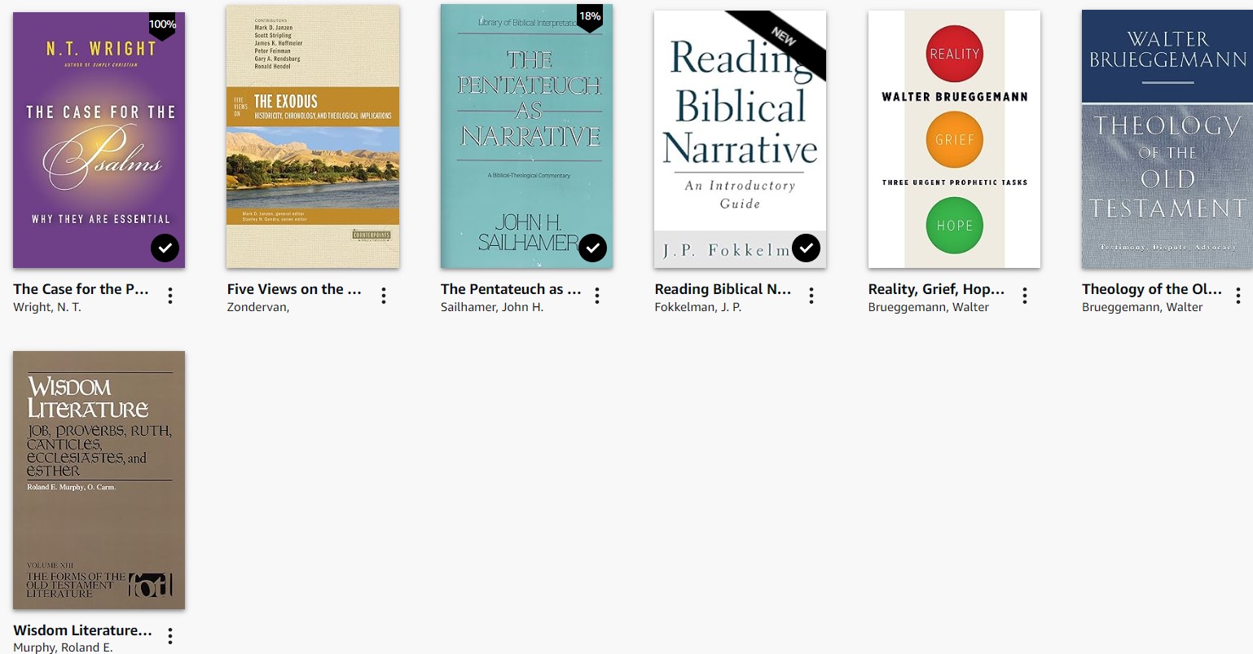Open The Case for the Psalms cover
1253x654 pixels.
(x=99, y=140)
